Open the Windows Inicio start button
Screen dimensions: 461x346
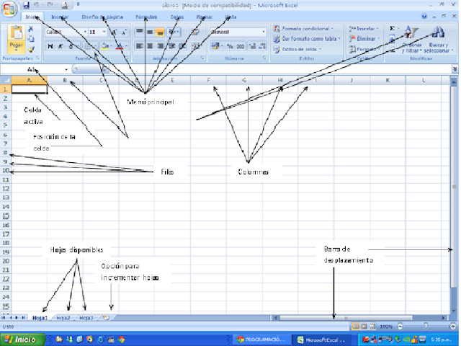click(22, 340)
